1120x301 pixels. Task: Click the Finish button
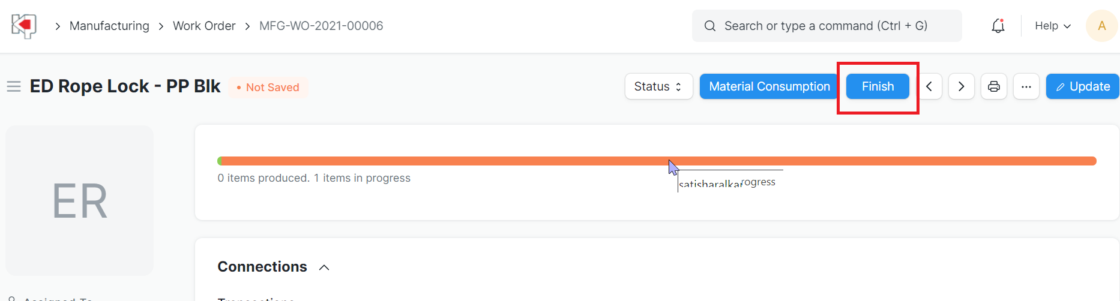878,86
